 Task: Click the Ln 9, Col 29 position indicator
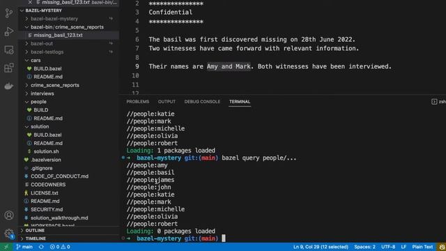(x=321, y=247)
